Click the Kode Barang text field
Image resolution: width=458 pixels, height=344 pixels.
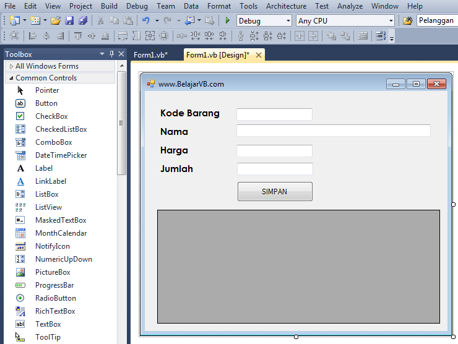(x=274, y=114)
